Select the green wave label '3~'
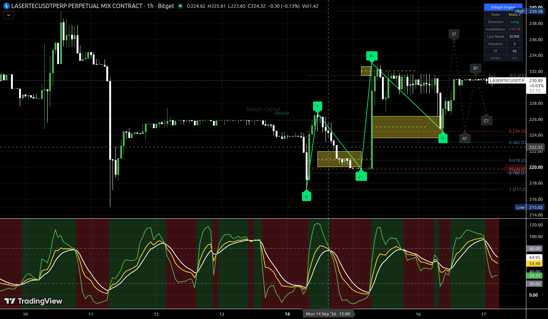The image size is (548, 319). [372, 56]
